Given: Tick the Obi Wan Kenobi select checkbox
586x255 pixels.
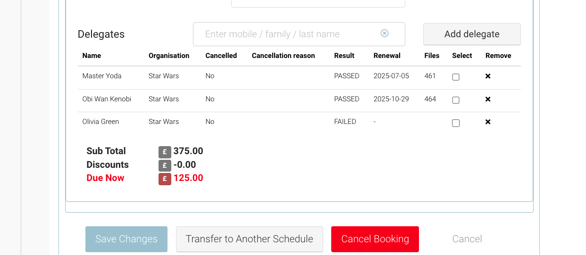Looking at the screenshot, I should (456, 100).
